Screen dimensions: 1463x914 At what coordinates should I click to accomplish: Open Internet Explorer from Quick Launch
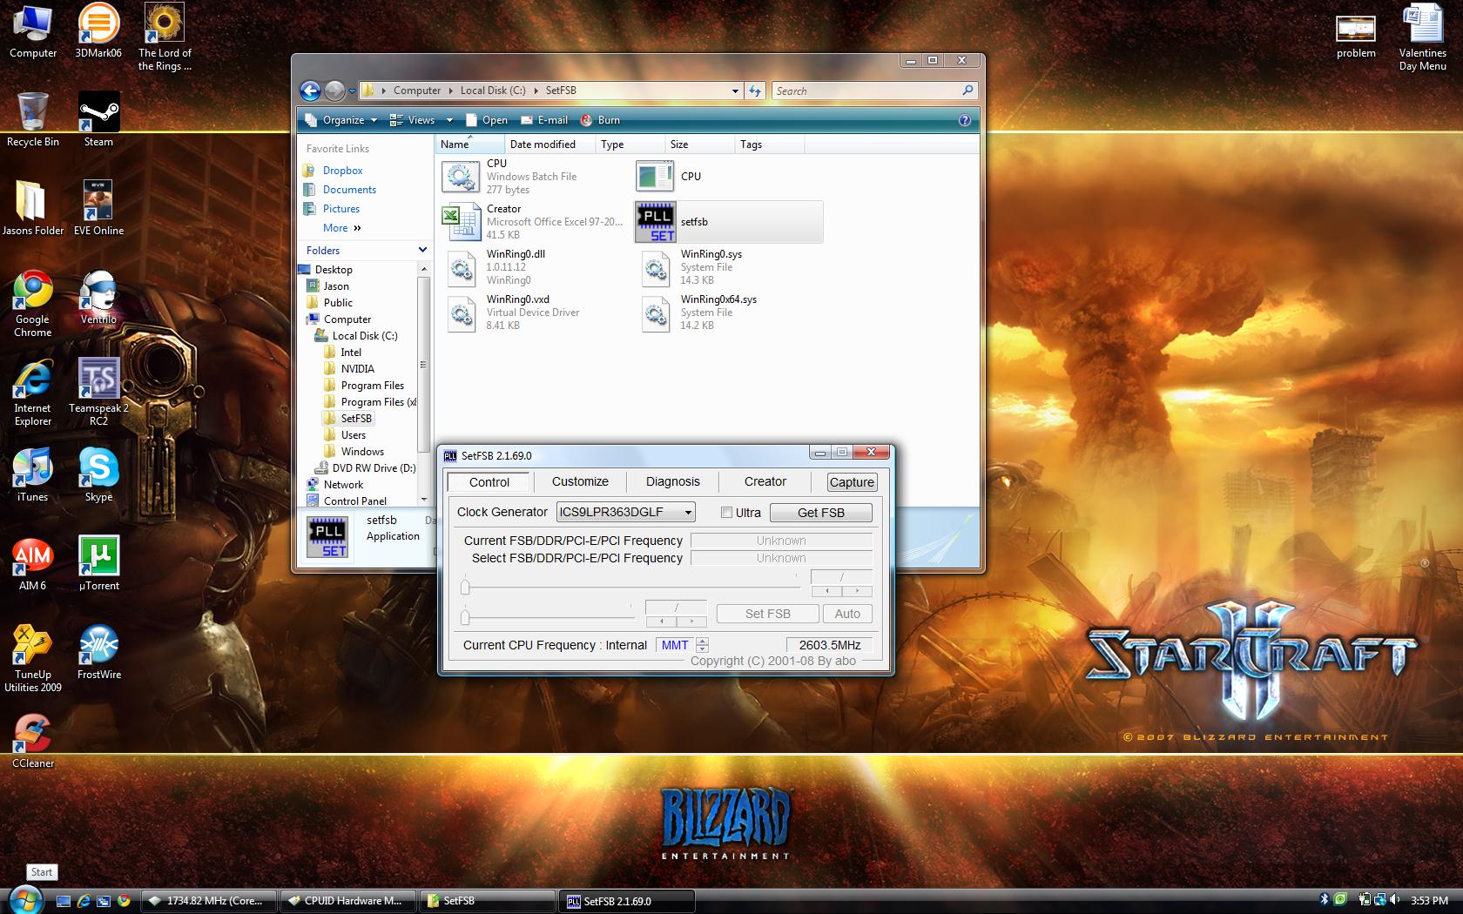tap(84, 901)
